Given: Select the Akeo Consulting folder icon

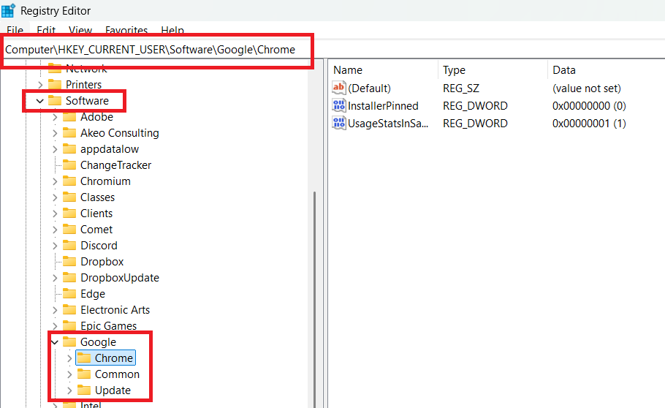Looking at the screenshot, I should click(x=69, y=133).
